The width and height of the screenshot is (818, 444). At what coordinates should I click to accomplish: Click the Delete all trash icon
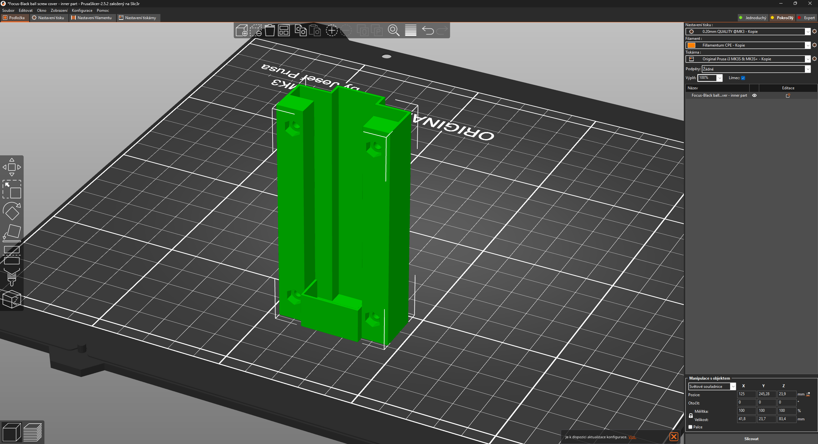point(270,31)
